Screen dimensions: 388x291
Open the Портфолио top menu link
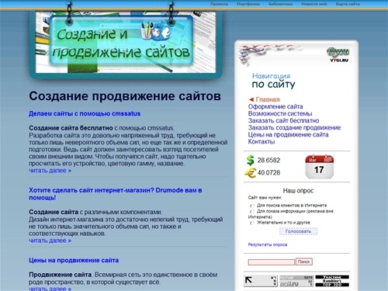click(248, 4)
